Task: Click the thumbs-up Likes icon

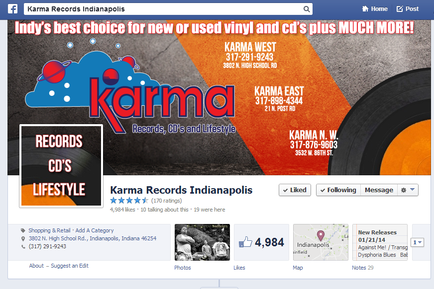Action: point(245,242)
